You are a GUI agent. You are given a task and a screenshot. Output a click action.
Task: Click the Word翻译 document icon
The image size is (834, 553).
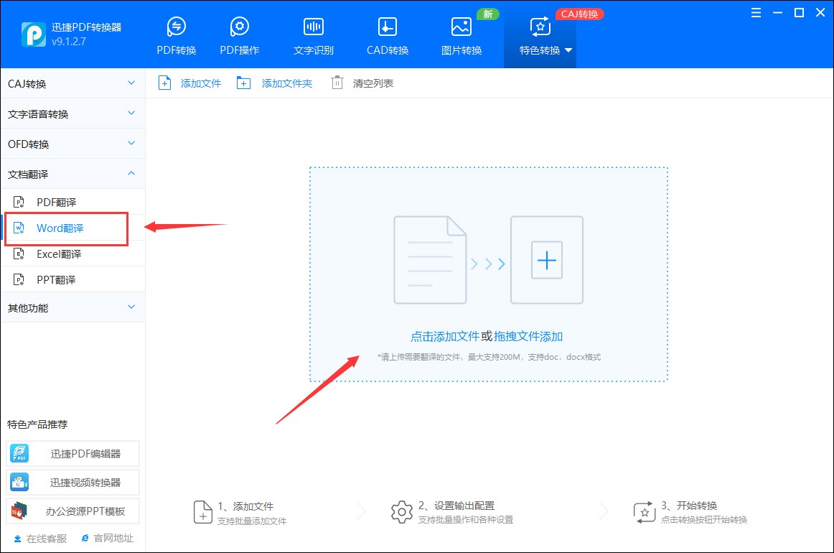click(x=19, y=228)
